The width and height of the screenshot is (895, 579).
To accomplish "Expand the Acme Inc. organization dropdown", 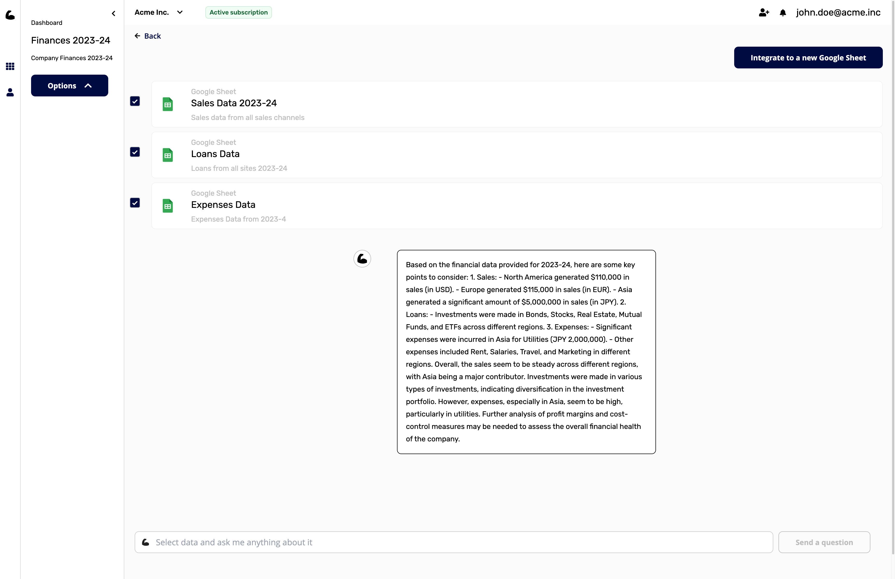I will click(159, 12).
